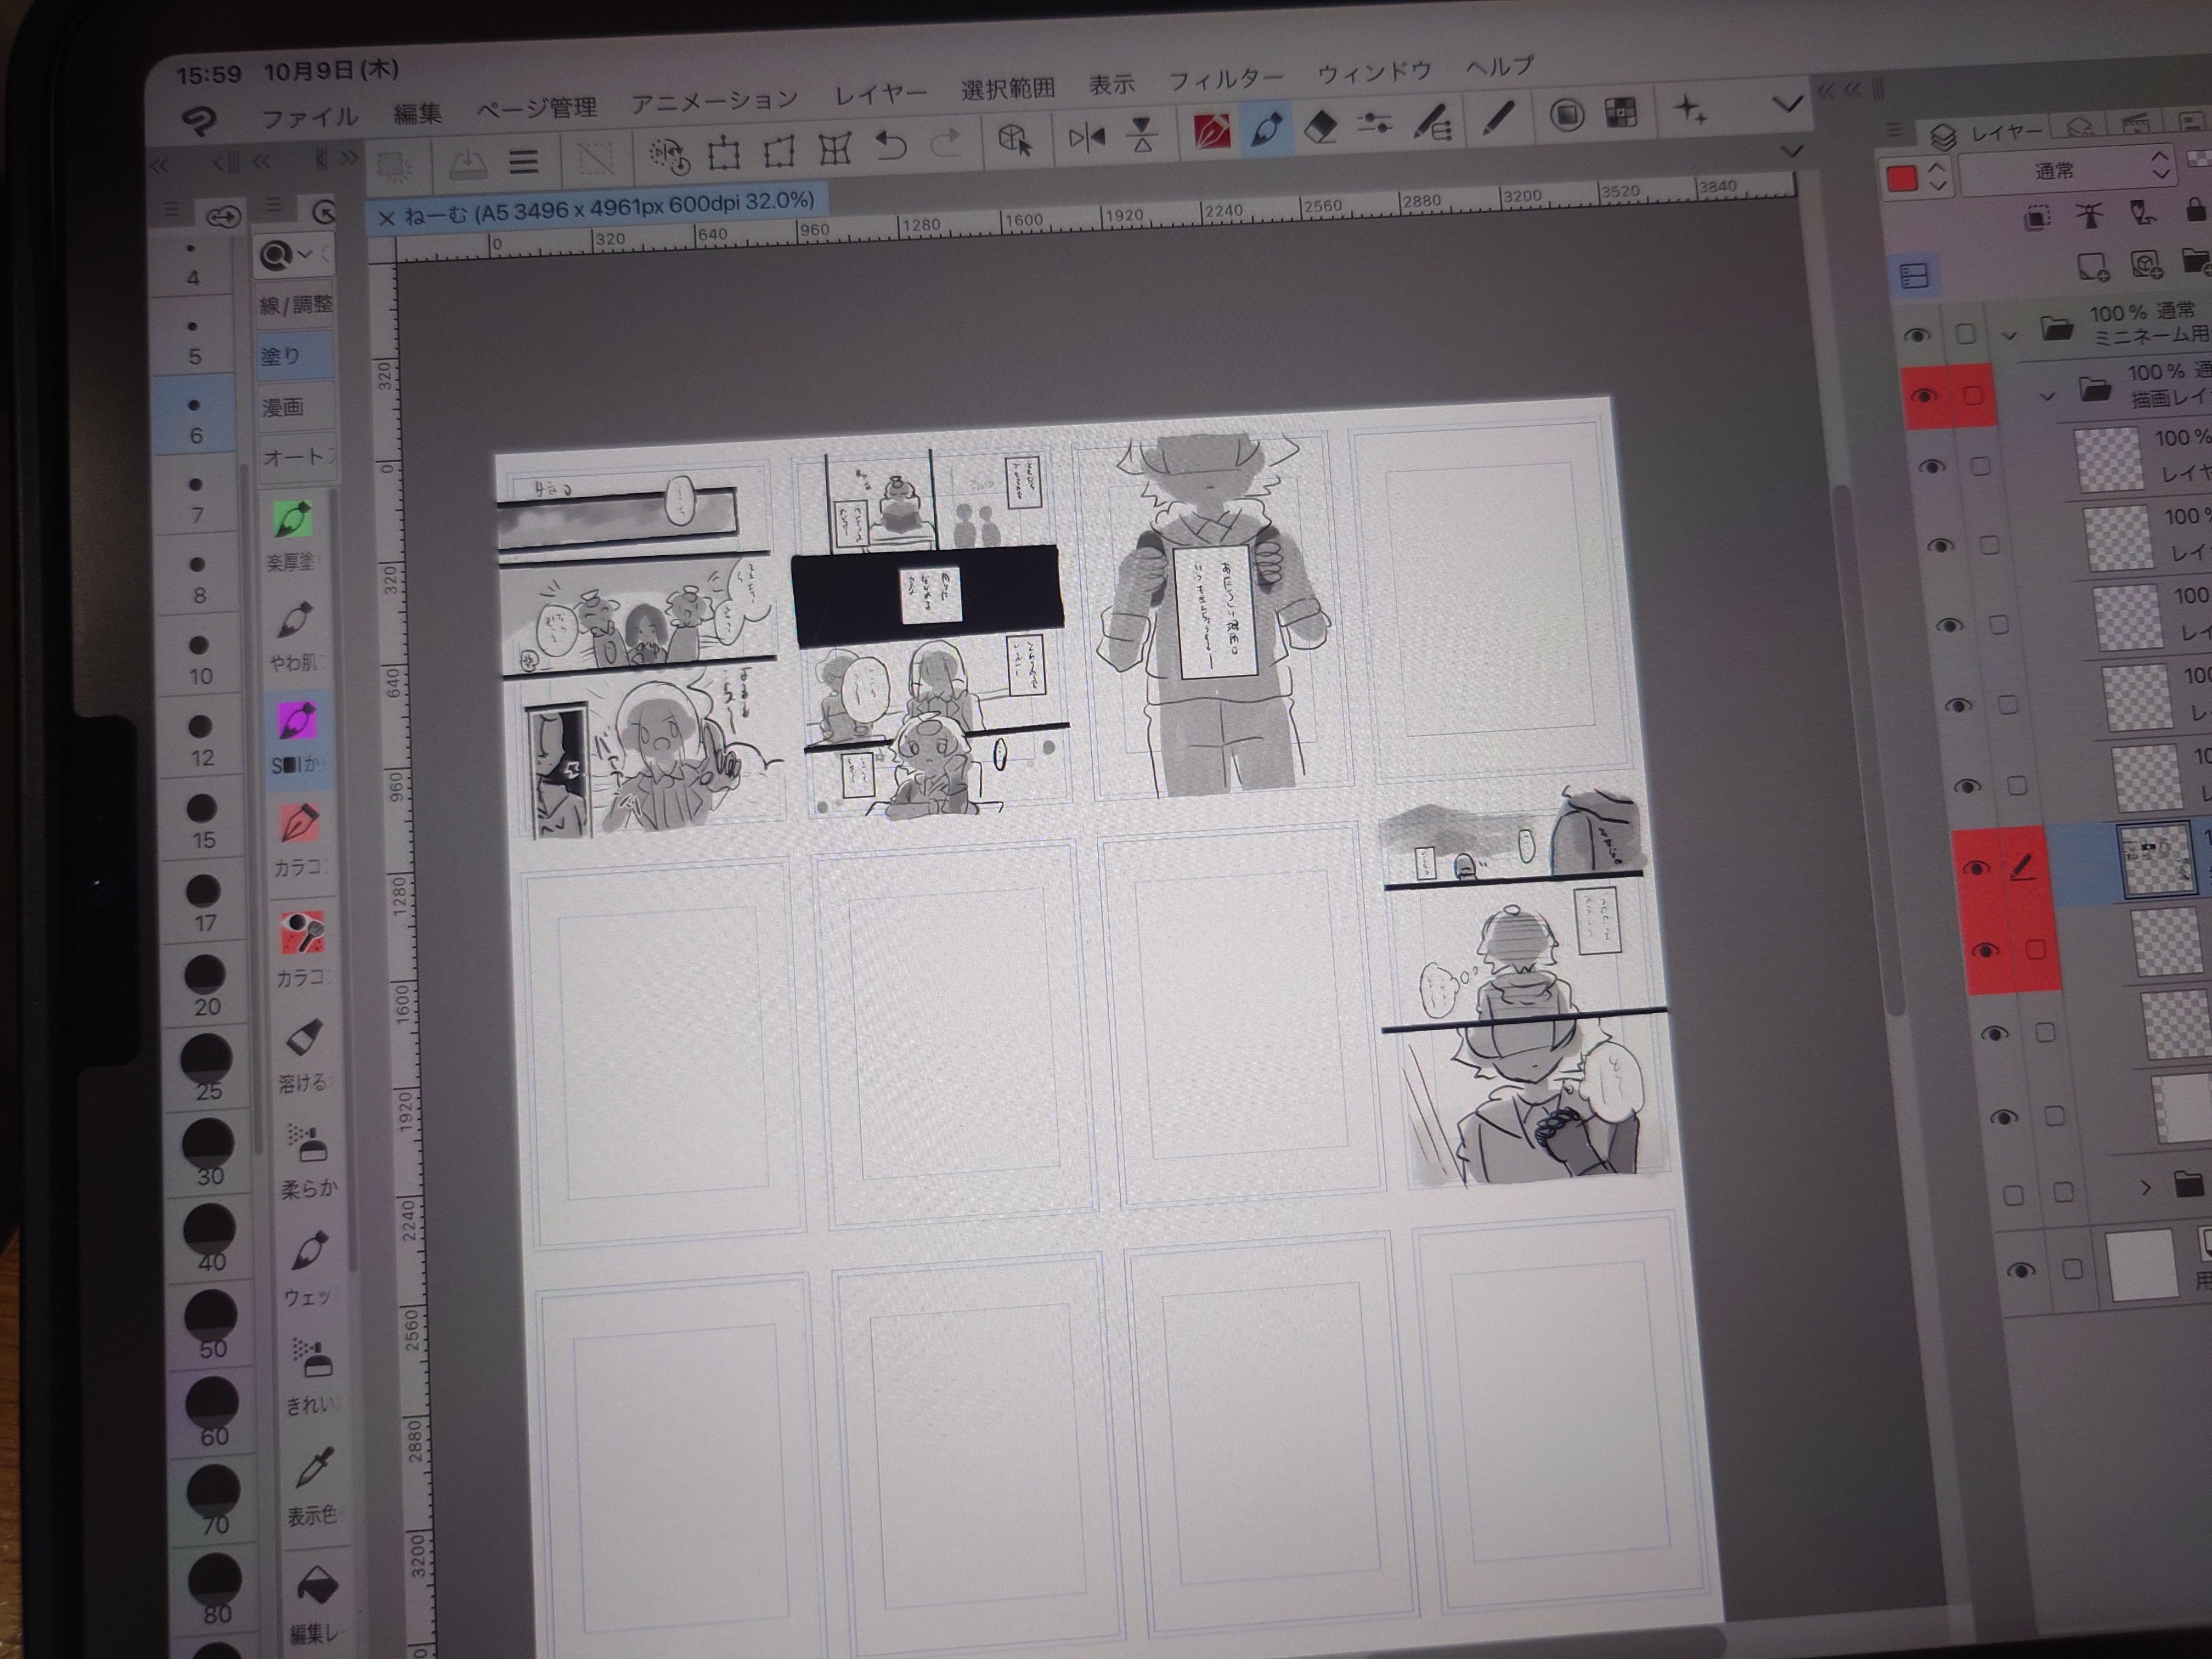Image resolution: width=2212 pixels, height=1659 pixels.
Task: Toggle eye icon of bottom paper layer
Action: point(2020,1271)
